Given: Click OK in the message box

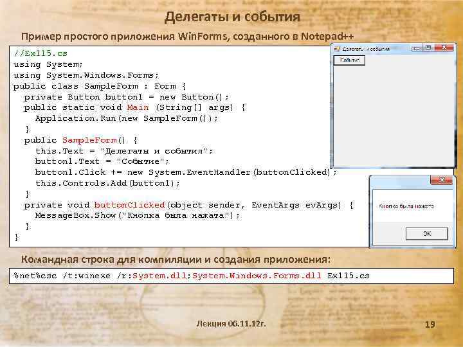Looking at the screenshot, I should click(x=427, y=234).
